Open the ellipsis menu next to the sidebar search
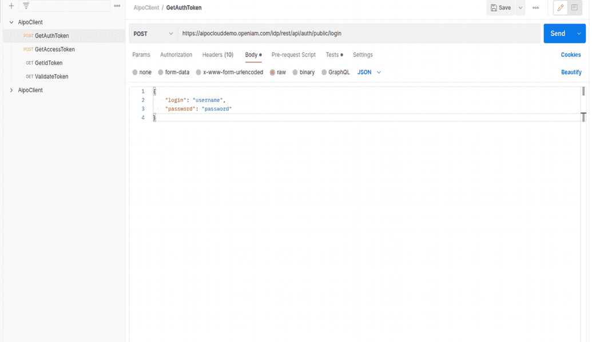Image resolution: width=592 pixels, height=342 pixels. click(x=117, y=6)
